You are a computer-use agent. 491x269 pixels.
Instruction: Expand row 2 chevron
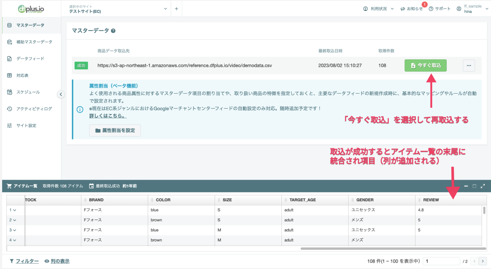pos(15,220)
